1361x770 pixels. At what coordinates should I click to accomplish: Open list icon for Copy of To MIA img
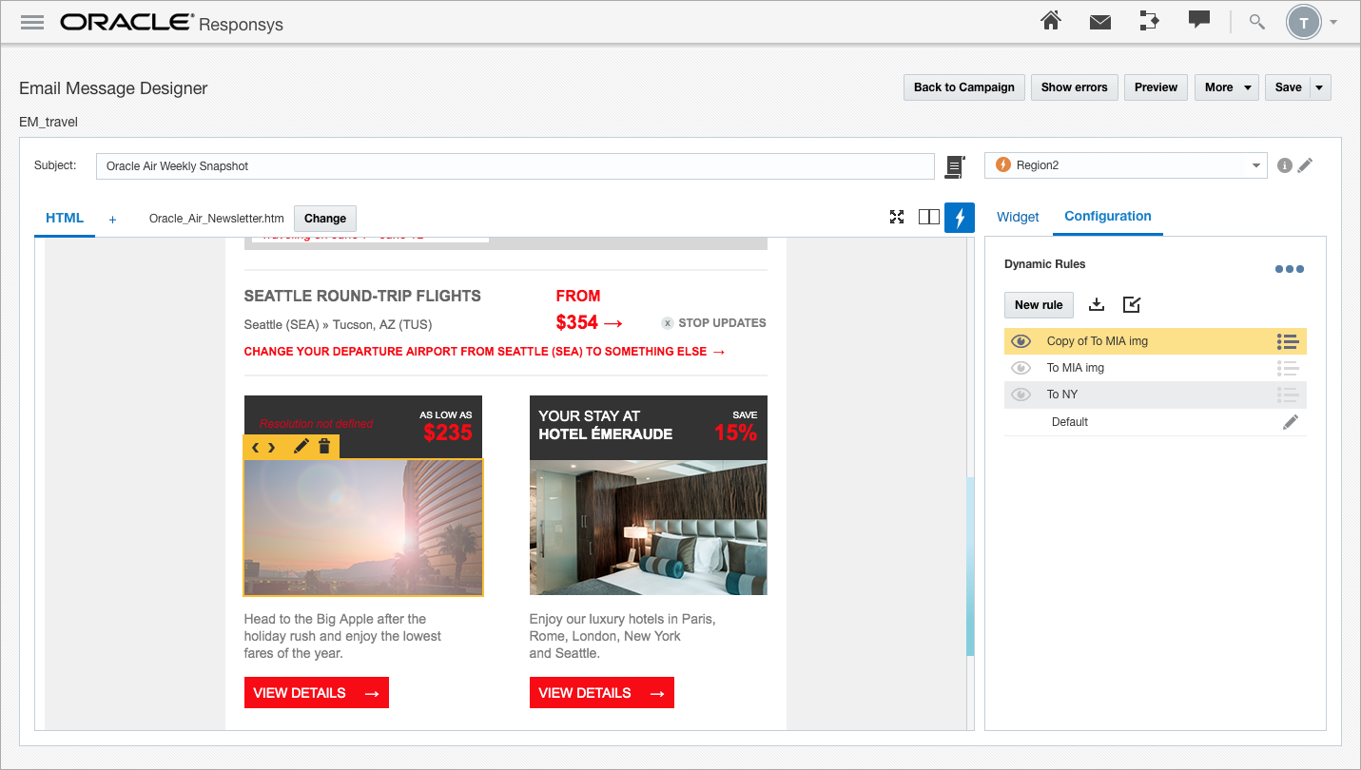pyautogui.click(x=1288, y=341)
